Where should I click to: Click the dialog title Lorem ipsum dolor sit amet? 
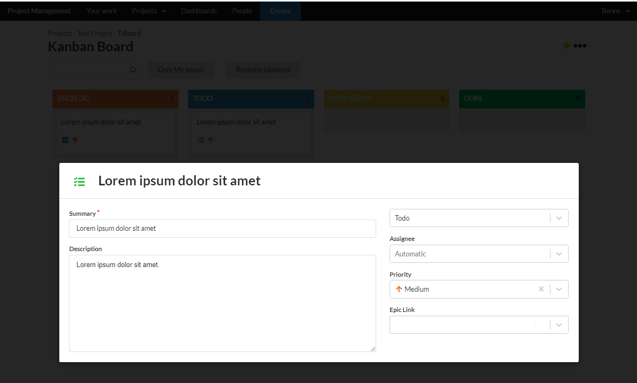coord(179,181)
